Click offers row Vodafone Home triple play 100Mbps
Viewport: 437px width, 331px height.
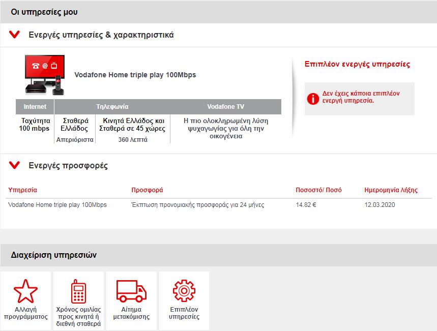coord(57,205)
